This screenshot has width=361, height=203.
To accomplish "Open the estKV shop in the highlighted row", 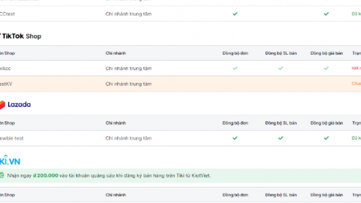I will tap(6, 84).
